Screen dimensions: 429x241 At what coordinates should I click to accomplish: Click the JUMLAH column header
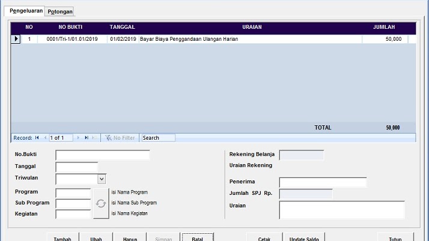pyautogui.click(x=384, y=27)
